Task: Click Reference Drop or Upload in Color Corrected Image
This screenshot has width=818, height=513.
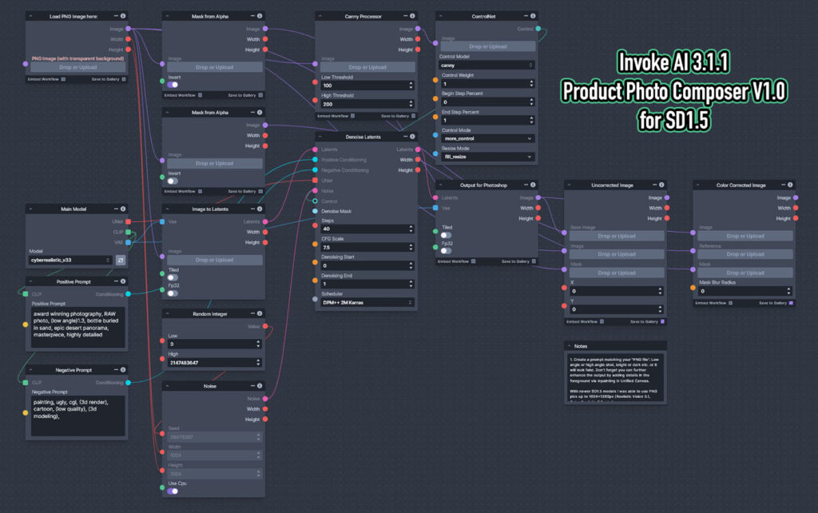Action: click(745, 254)
